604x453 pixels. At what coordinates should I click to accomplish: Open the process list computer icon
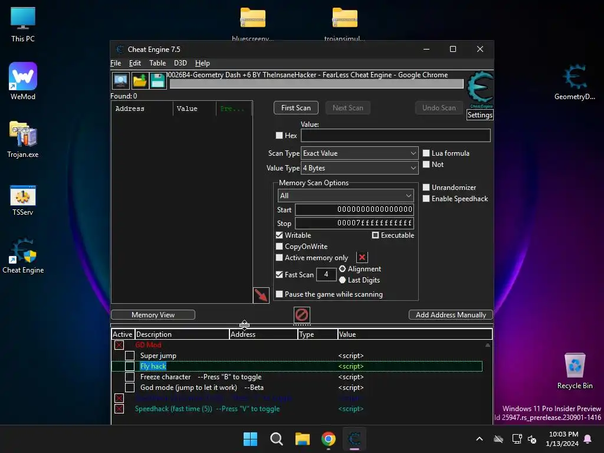120,80
